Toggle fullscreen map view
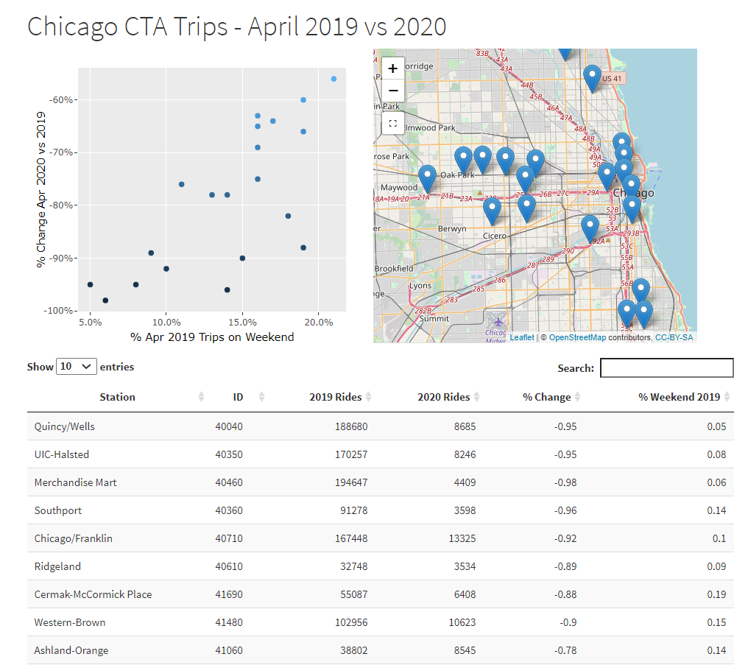Viewport: 748px width, 665px height. pyautogui.click(x=392, y=124)
